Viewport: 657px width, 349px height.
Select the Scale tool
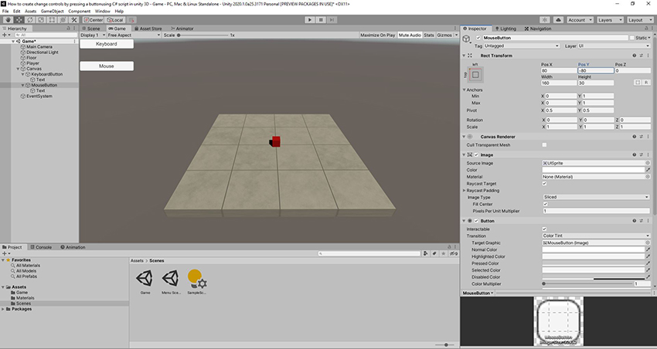(41, 19)
